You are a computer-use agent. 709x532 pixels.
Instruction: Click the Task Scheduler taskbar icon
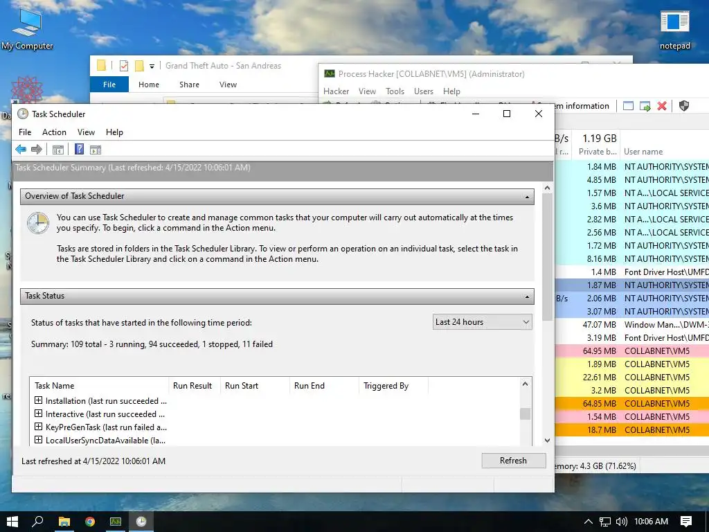141,522
